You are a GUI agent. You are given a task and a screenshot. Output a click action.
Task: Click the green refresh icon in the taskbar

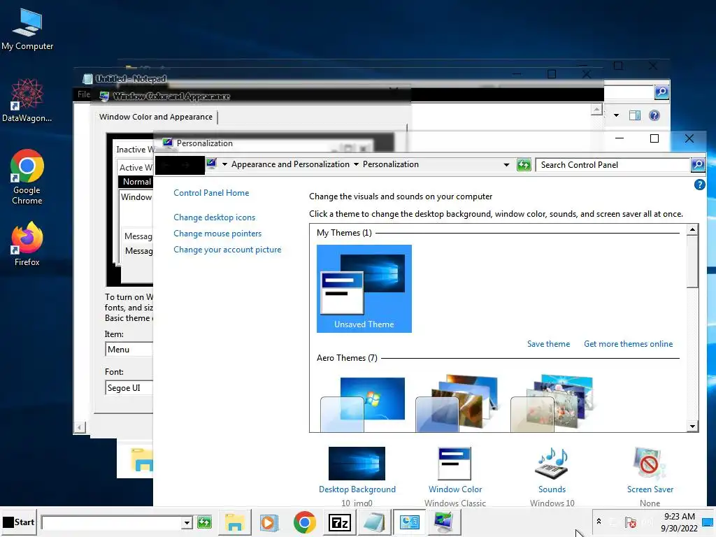click(x=204, y=522)
